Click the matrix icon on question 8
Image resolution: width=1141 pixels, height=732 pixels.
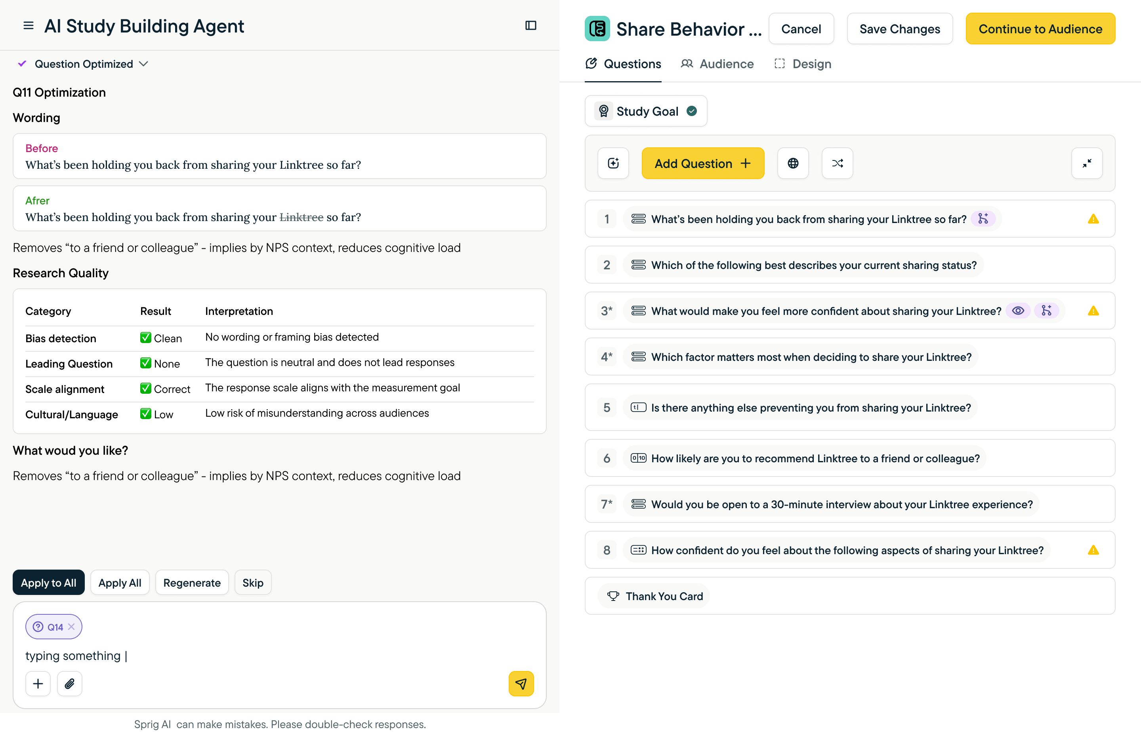point(638,550)
